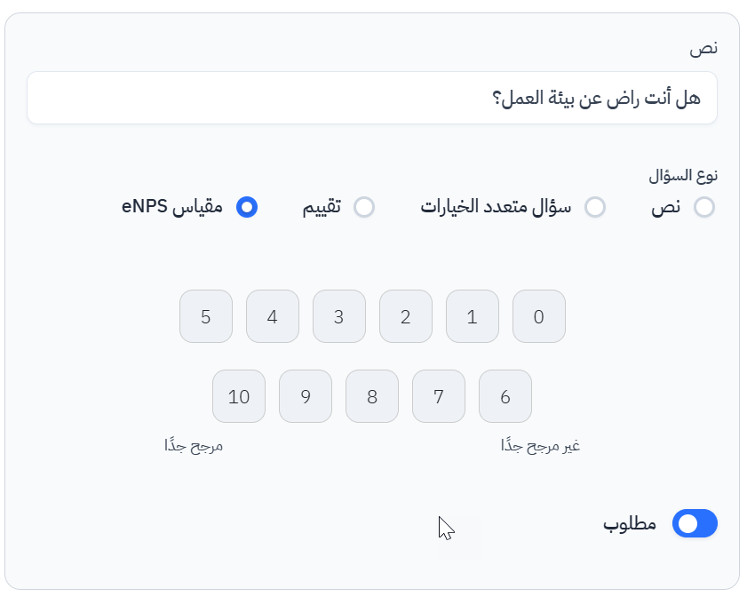Select score 5 on the scale
The height and width of the screenshot is (605, 747).
click(206, 316)
